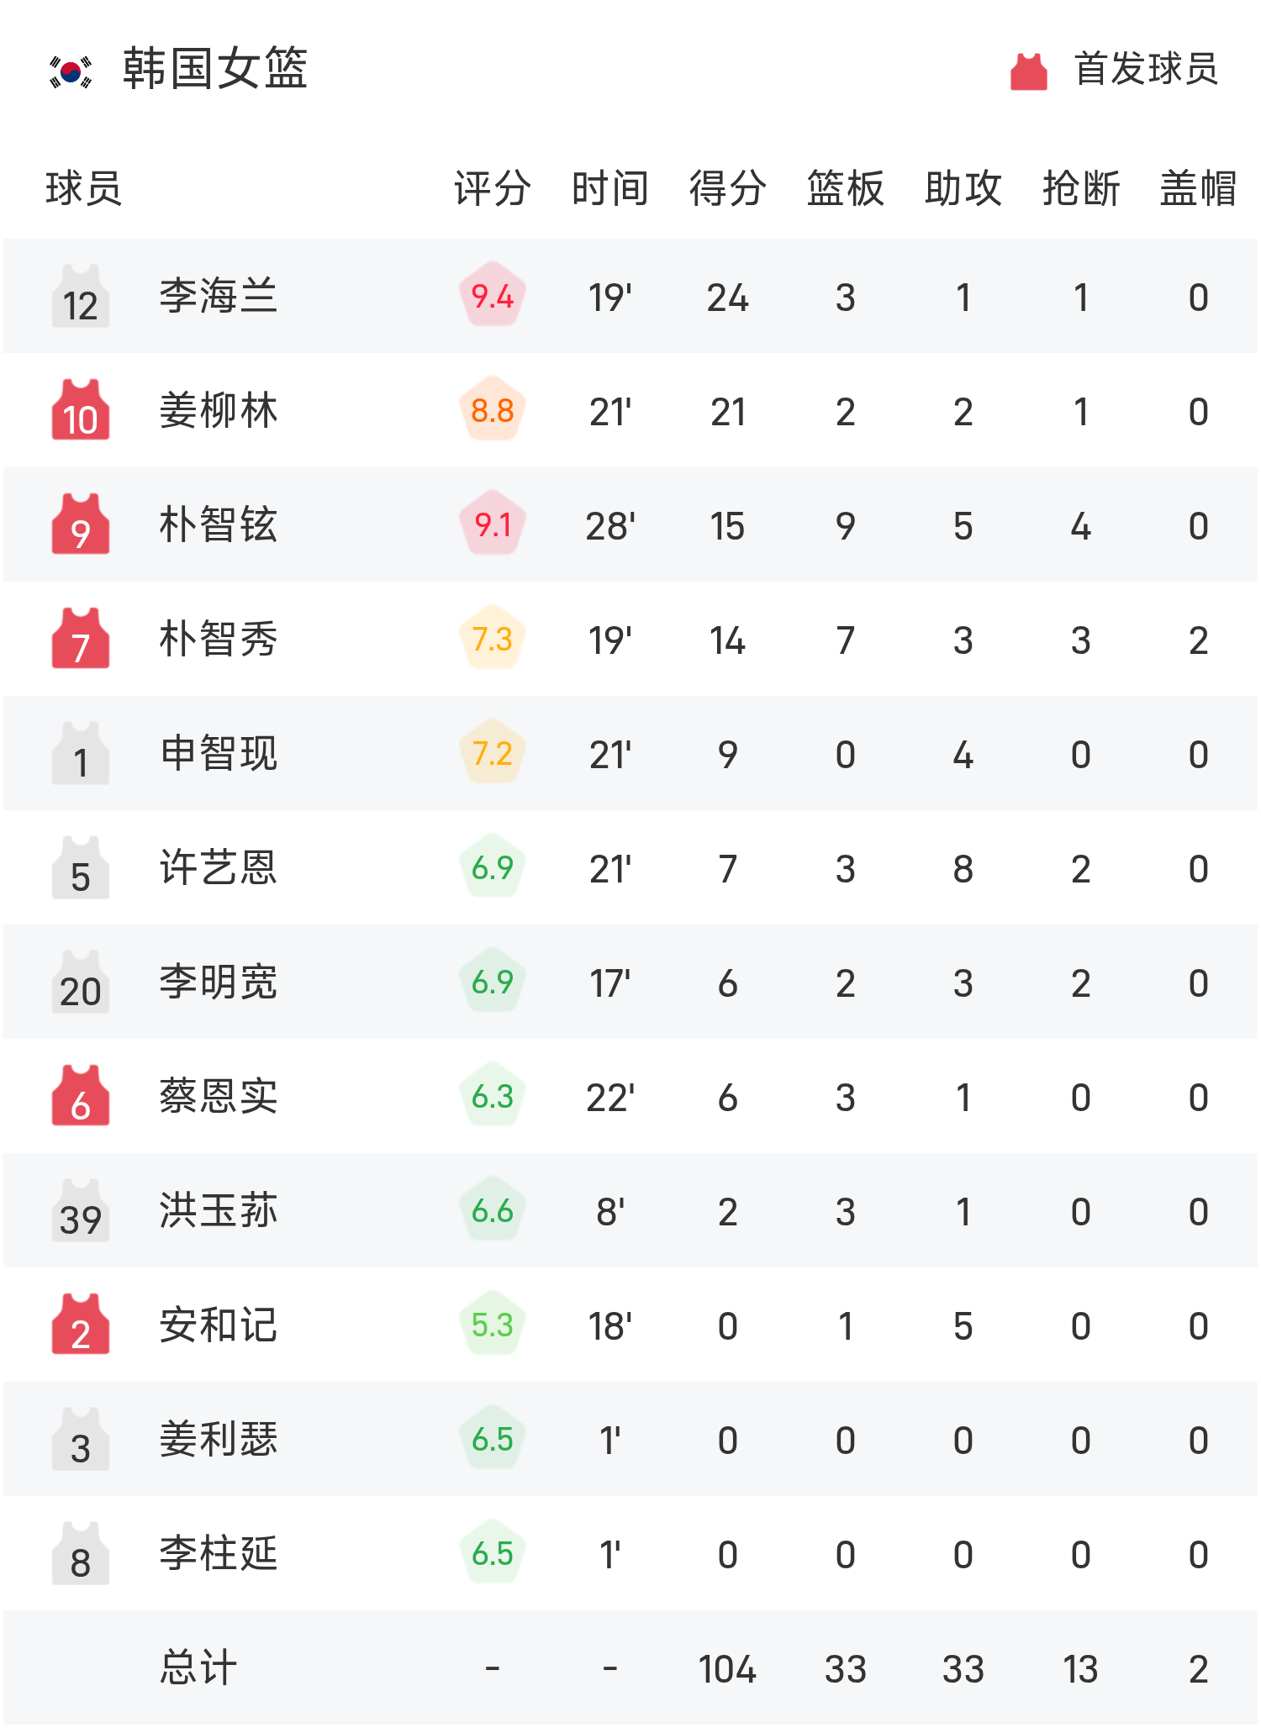Select gray jersey number 39 icon
The height and width of the screenshot is (1728, 1261).
[81, 1210]
